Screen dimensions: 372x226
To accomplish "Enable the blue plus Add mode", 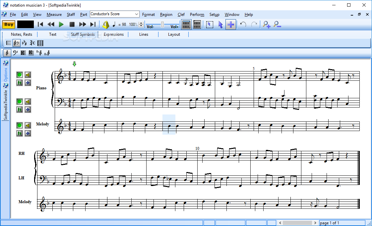I will (x=231, y=24).
